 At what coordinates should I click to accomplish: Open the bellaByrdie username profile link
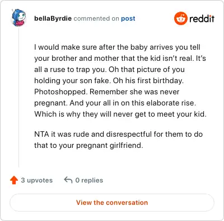(53, 18)
